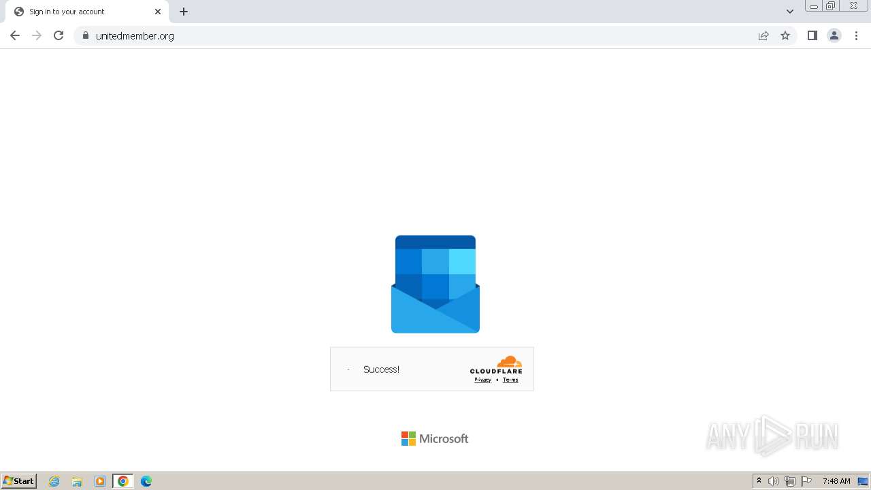Show hidden system tray icons
Viewport: 871px width, 490px height.
(759, 481)
